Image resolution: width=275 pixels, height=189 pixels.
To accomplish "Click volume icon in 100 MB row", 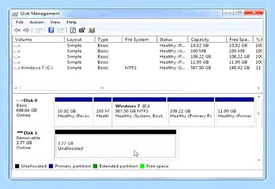I will point(17,51).
